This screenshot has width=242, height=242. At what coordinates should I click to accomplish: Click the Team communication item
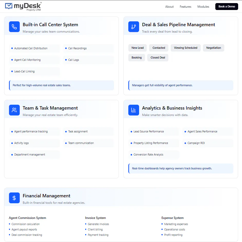pos(89,143)
